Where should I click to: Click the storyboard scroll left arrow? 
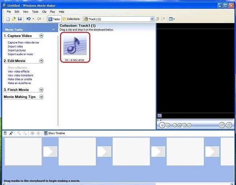click(4, 184)
